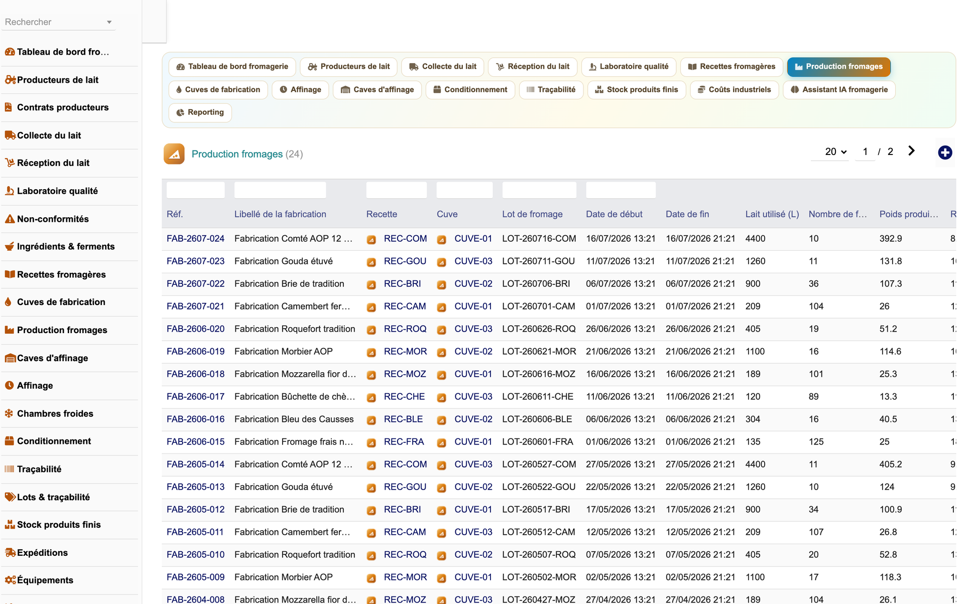Viewport: 977px width, 604px height.
Task: Click the Caves d'affinage warehouse icon in sidebar
Action: (10, 358)
